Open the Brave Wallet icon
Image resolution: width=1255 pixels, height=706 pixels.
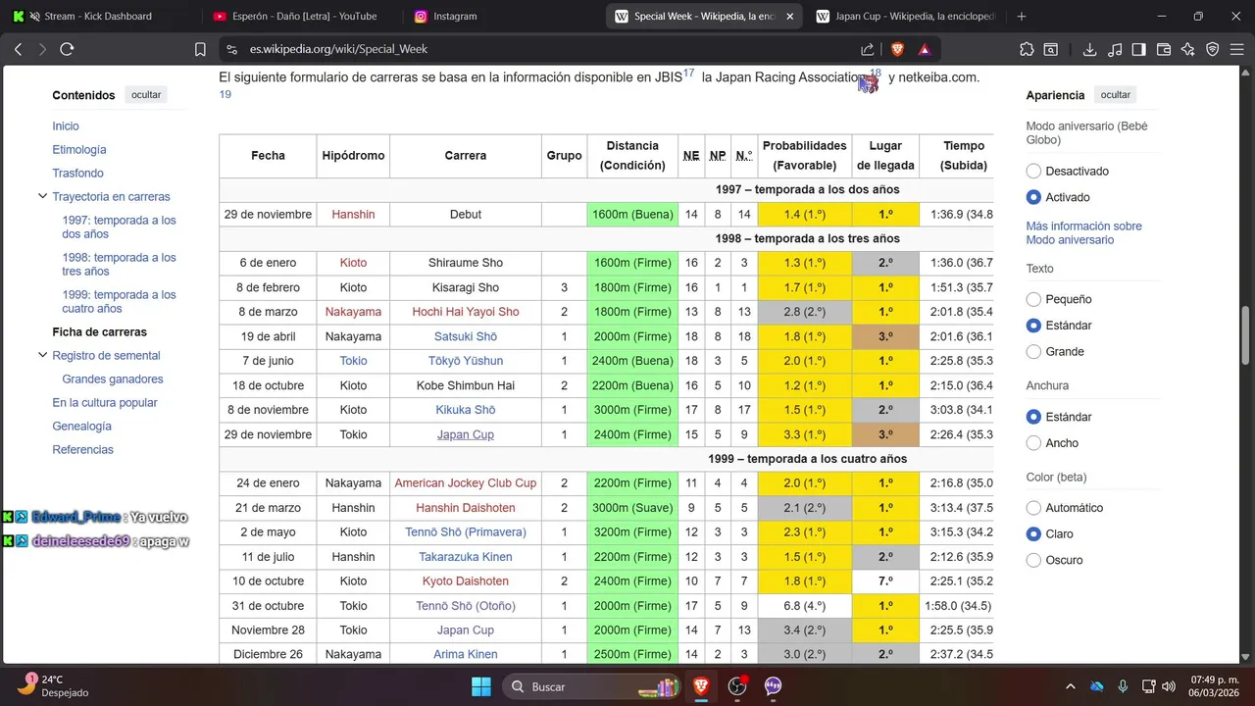point(1164,49)
